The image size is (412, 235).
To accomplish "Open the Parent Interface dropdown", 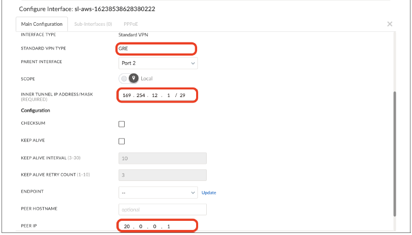I will click(x=158, y=63).
